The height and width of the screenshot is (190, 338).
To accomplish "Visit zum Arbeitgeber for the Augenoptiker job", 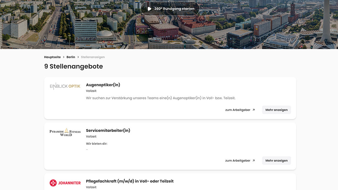I will pos(238,110).
